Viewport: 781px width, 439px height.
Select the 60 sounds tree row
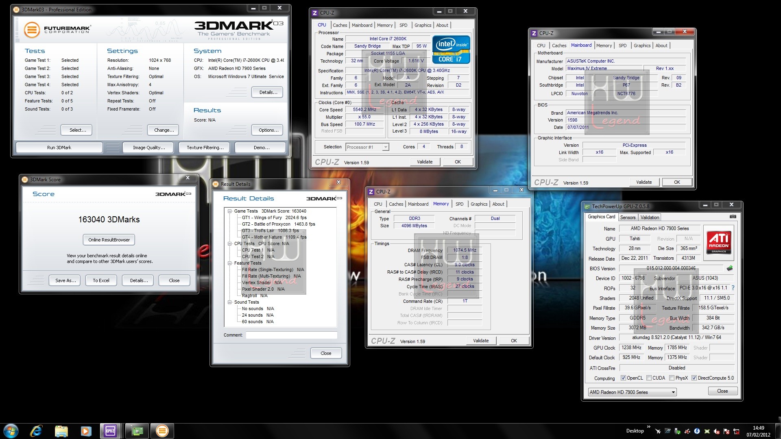click(x=258, y=322)
